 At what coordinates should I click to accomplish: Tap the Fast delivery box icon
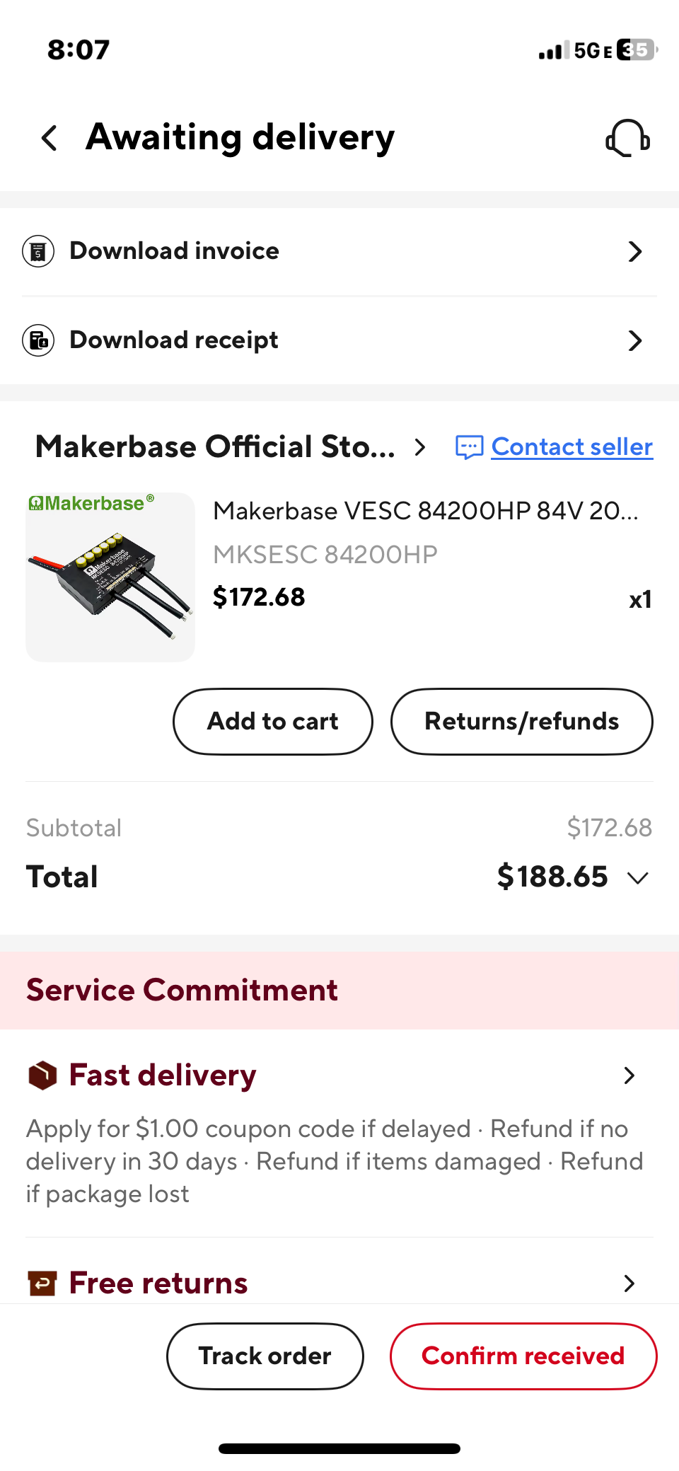point(42,1075)
